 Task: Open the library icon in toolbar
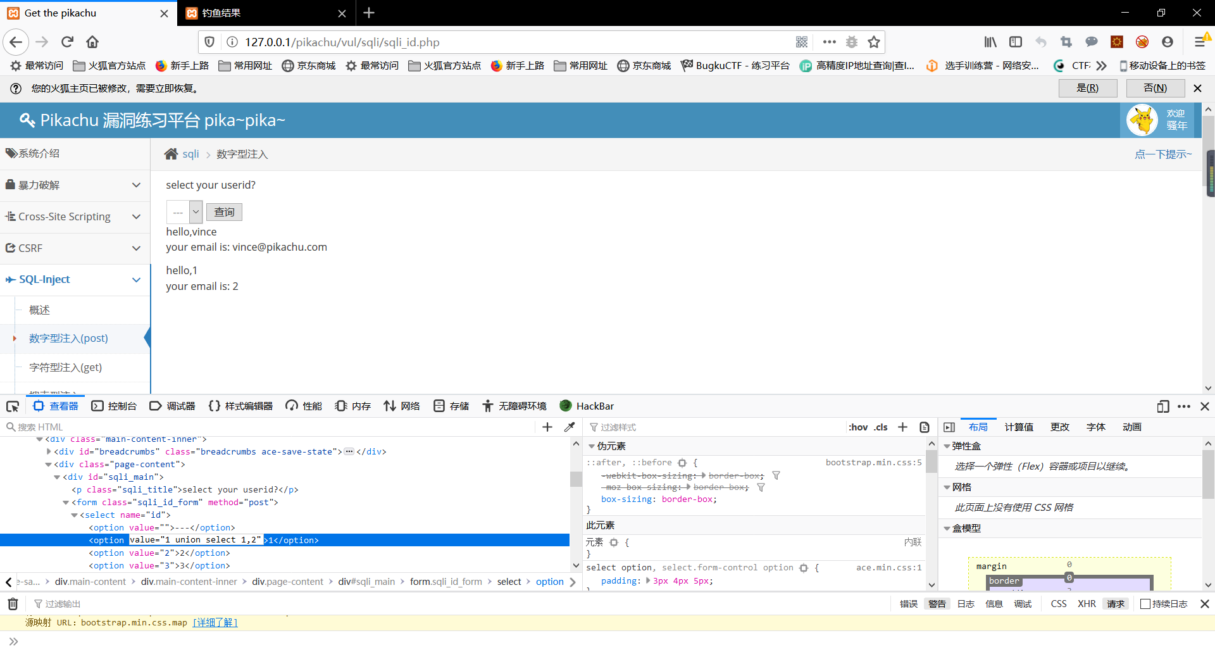(x=990, y=42)
